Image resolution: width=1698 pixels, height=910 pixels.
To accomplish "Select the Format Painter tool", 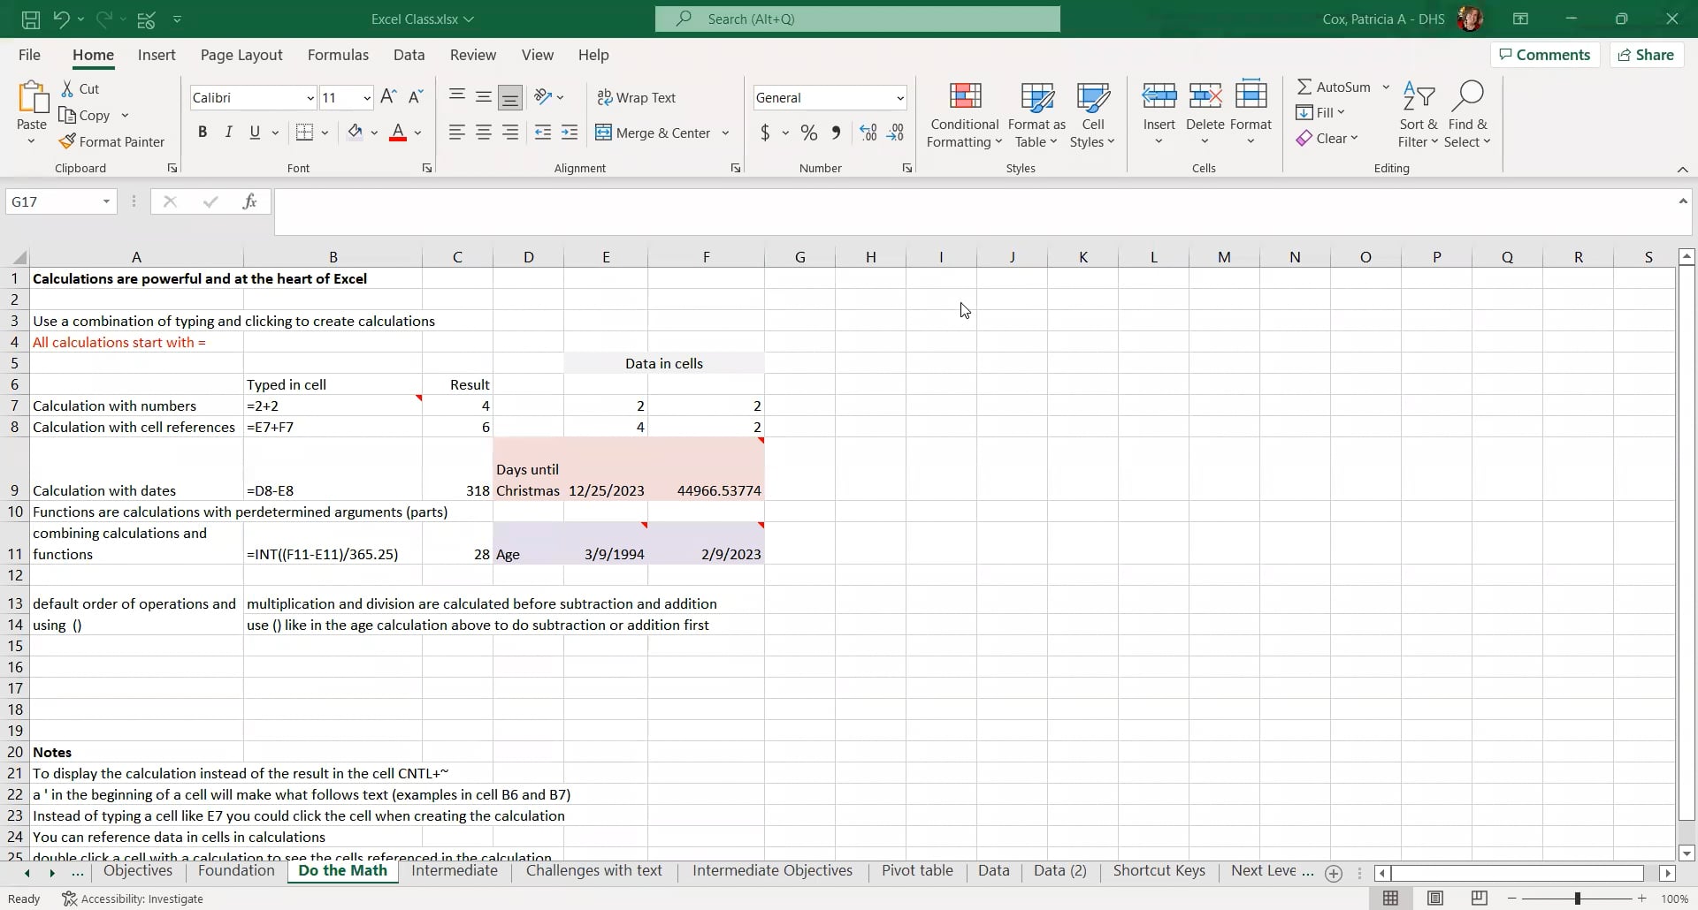I will tap(113, 141).
